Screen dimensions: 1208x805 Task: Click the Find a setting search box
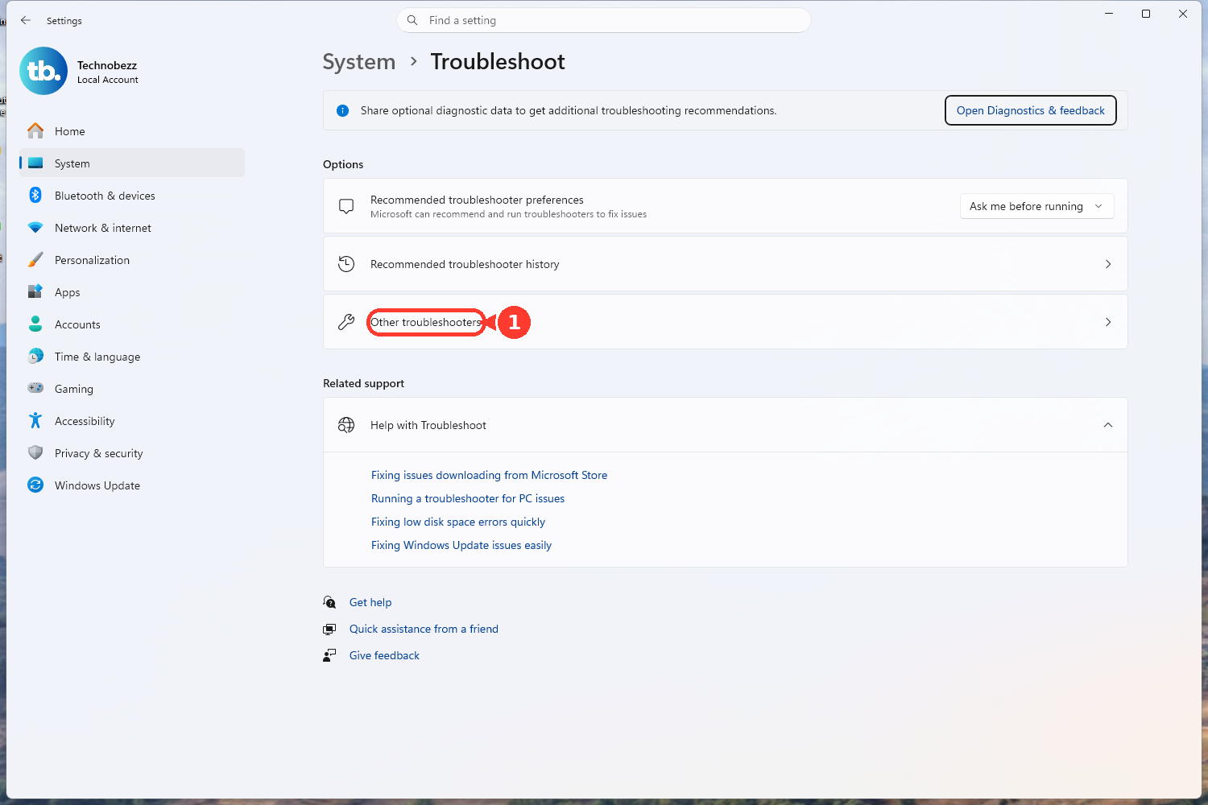[603, 20]
